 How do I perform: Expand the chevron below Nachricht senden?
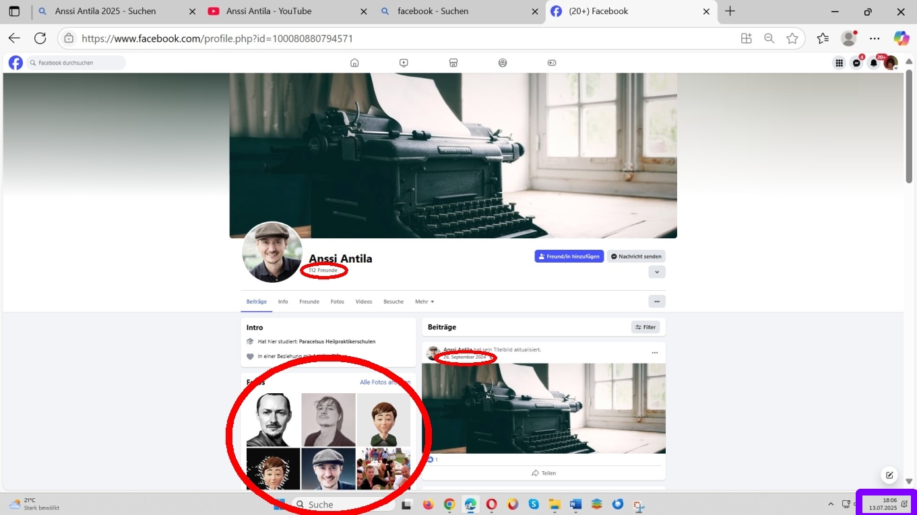click(x=657, y=272)
